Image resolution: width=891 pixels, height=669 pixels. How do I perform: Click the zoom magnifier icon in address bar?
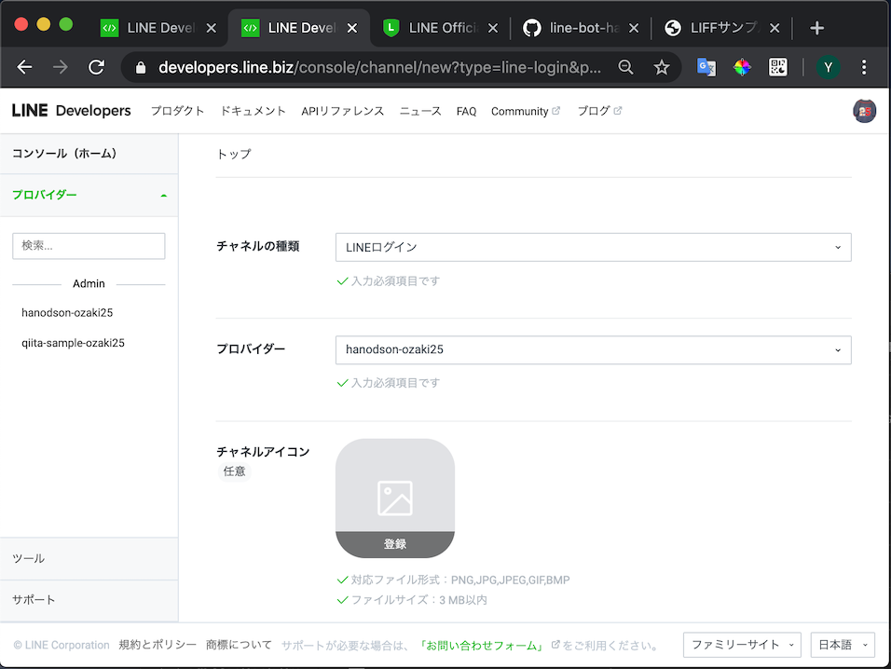[625, 68]
